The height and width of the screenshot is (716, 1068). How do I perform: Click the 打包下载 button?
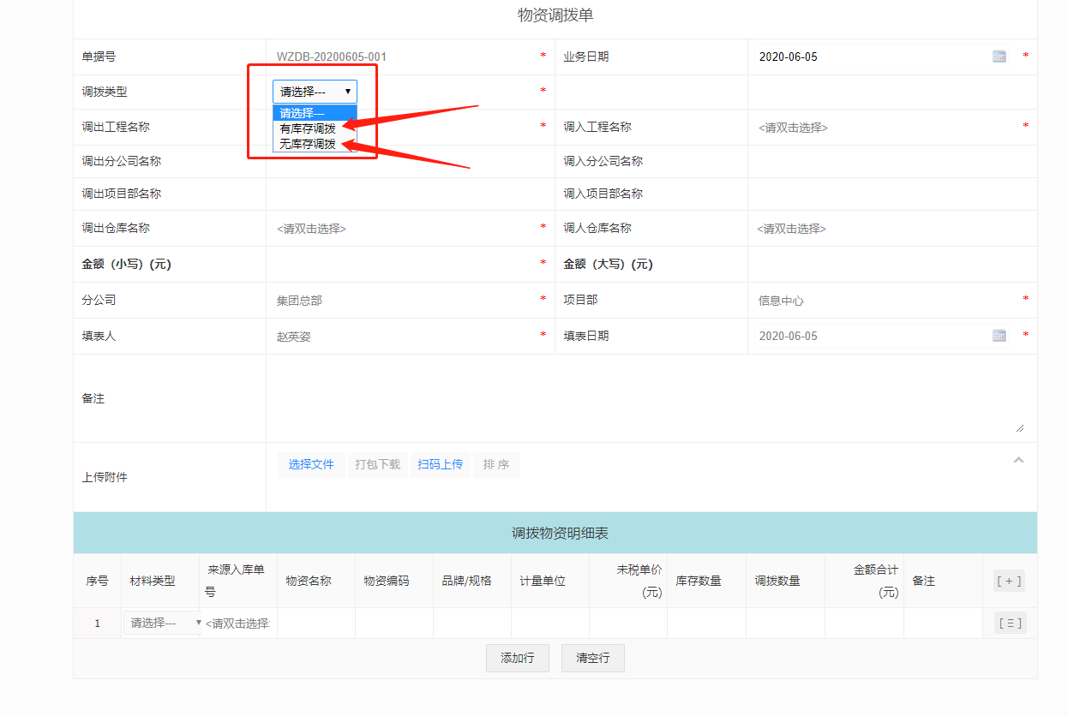tap(378, 465)
